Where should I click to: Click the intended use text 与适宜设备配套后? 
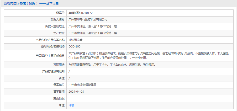click(112, 65)
